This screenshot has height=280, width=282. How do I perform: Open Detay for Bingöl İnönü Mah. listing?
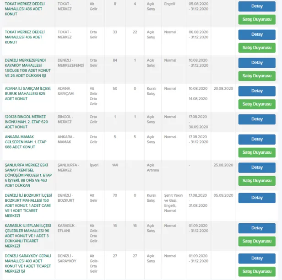point(257,119)
